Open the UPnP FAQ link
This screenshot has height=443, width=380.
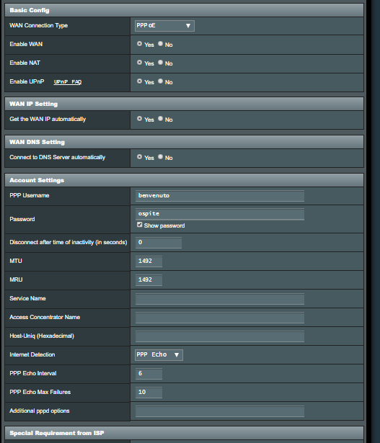pos(68,82)
